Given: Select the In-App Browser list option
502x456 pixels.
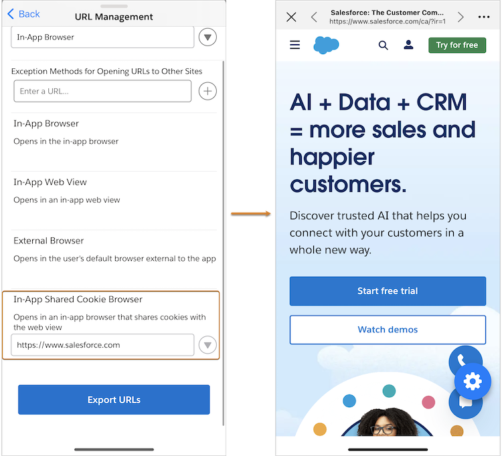Looking at the screenshot, I should [46, 124].
